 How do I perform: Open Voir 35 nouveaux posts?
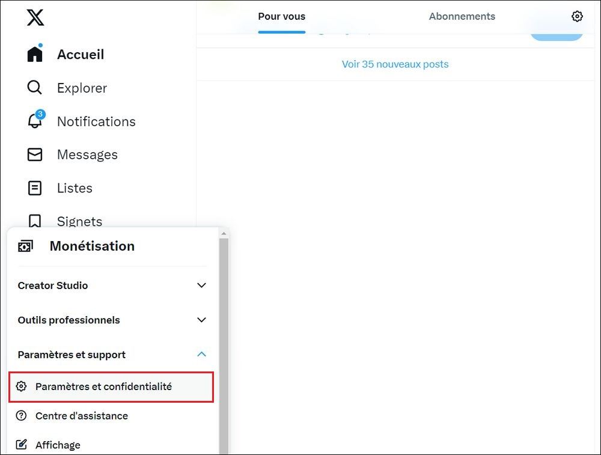[x=395, y=64]
